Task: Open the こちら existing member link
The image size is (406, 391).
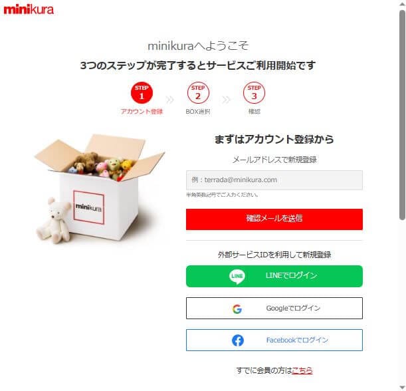Action: 302,370
